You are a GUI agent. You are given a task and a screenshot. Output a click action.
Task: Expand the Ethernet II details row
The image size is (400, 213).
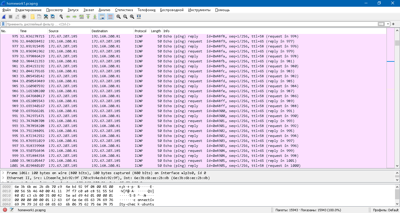click(3, 178)
